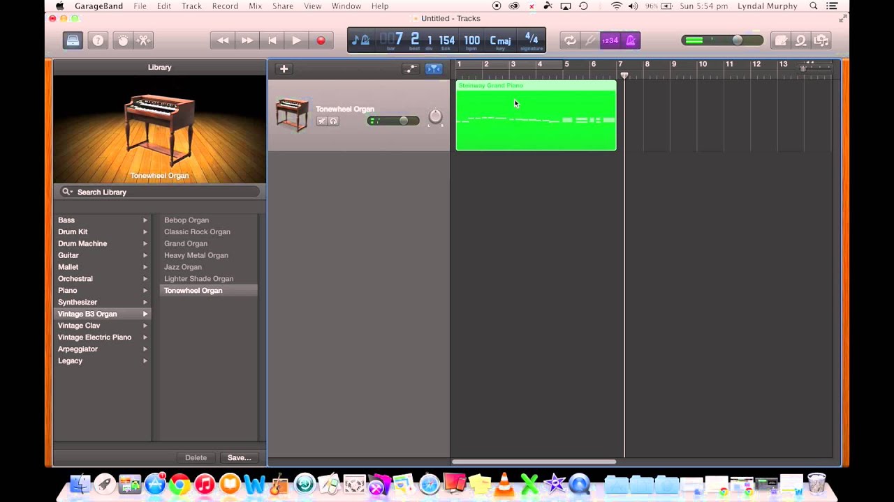Image resolution: width=894 pixels, height=502 pixels.
Task: Click the Delete button in Library
Action: click(196, 458)
